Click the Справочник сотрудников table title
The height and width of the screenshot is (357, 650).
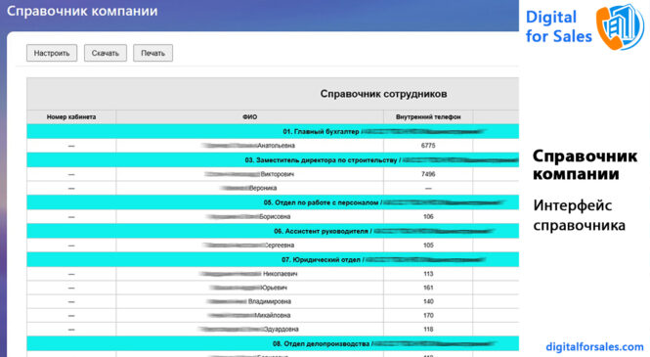point(383,94)
